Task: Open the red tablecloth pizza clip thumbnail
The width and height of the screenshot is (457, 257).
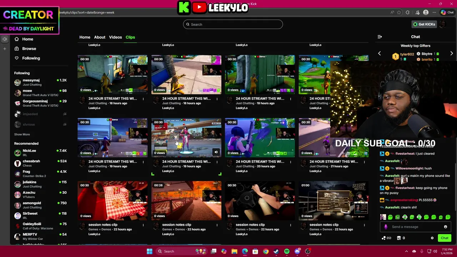Action: coord(112,201)
